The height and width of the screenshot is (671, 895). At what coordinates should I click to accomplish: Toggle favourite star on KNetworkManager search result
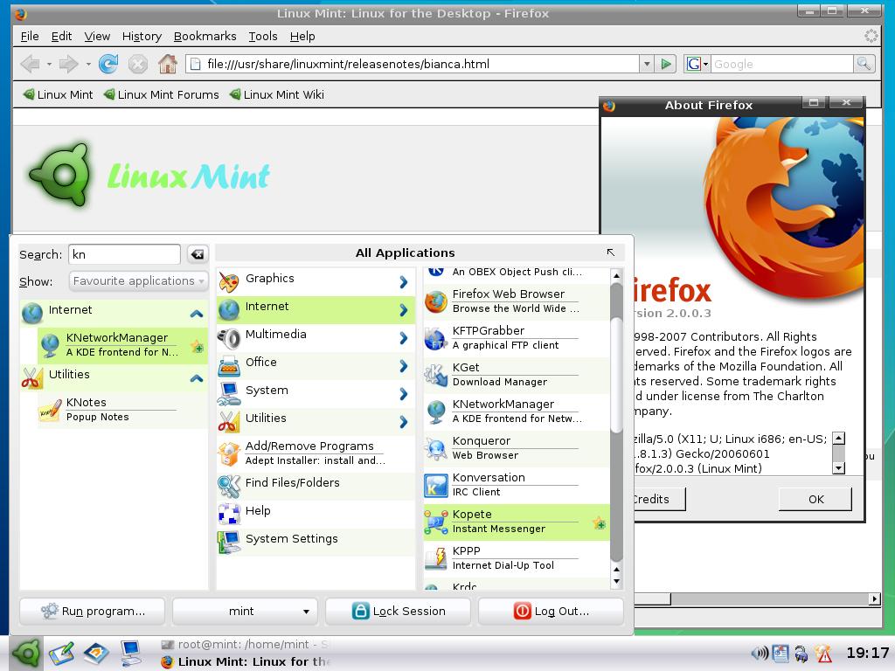197,346
